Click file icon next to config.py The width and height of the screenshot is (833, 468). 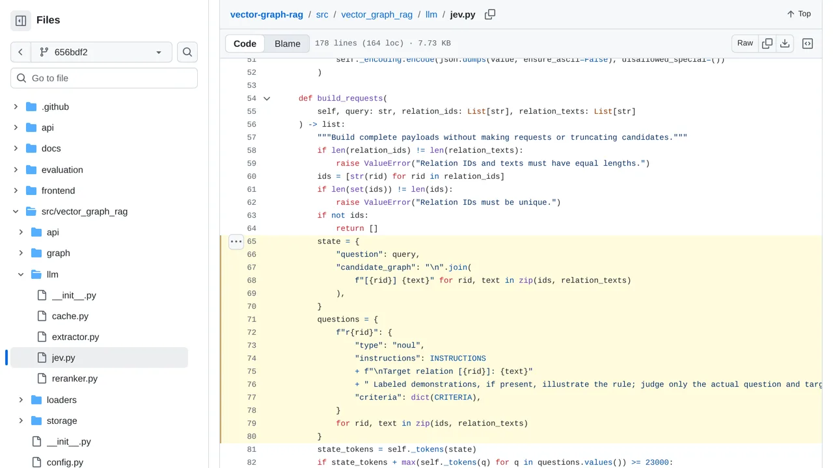(36, 462)
